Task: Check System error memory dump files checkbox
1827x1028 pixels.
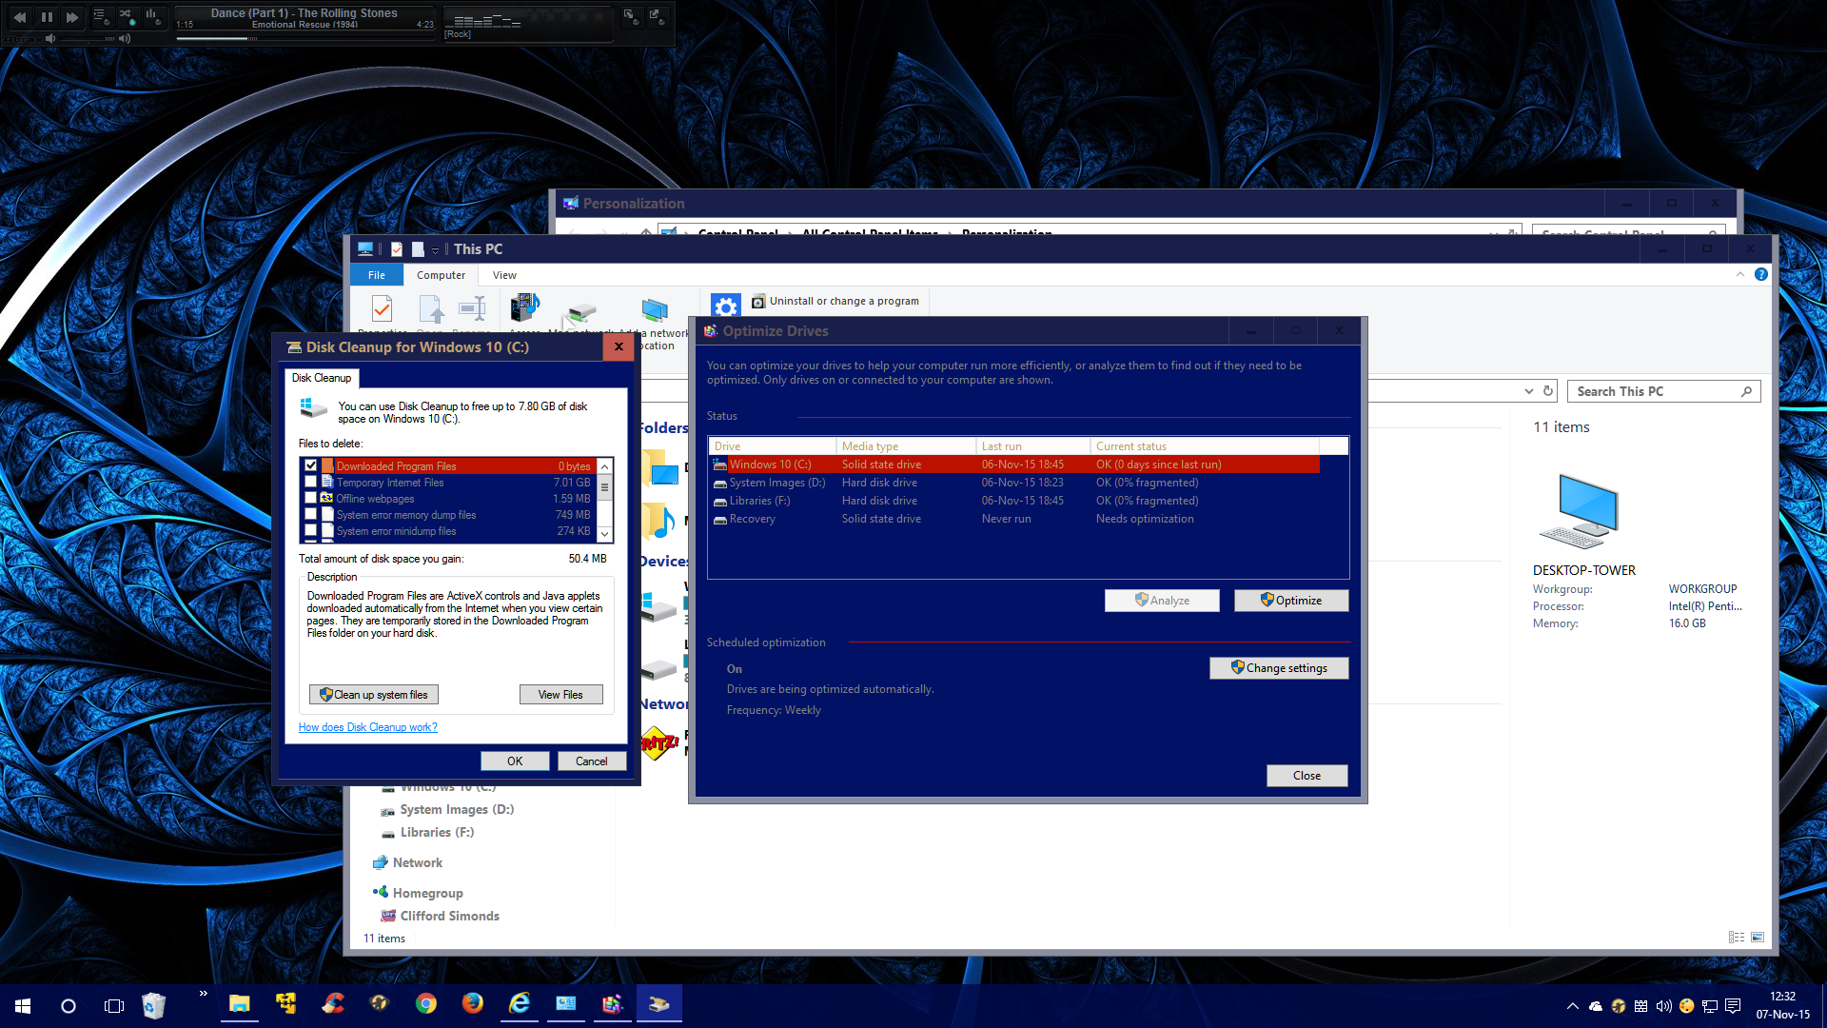Action: click(x=311, y=515)
